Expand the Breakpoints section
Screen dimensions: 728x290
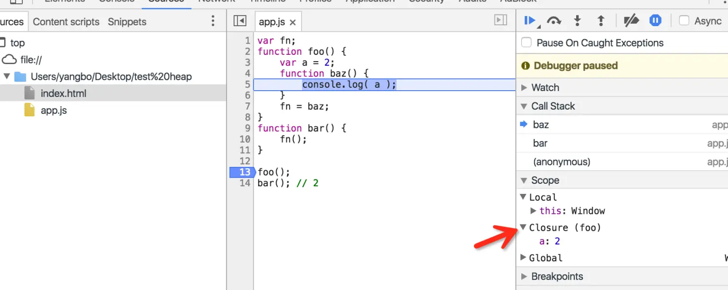click(x=524, y=276)
